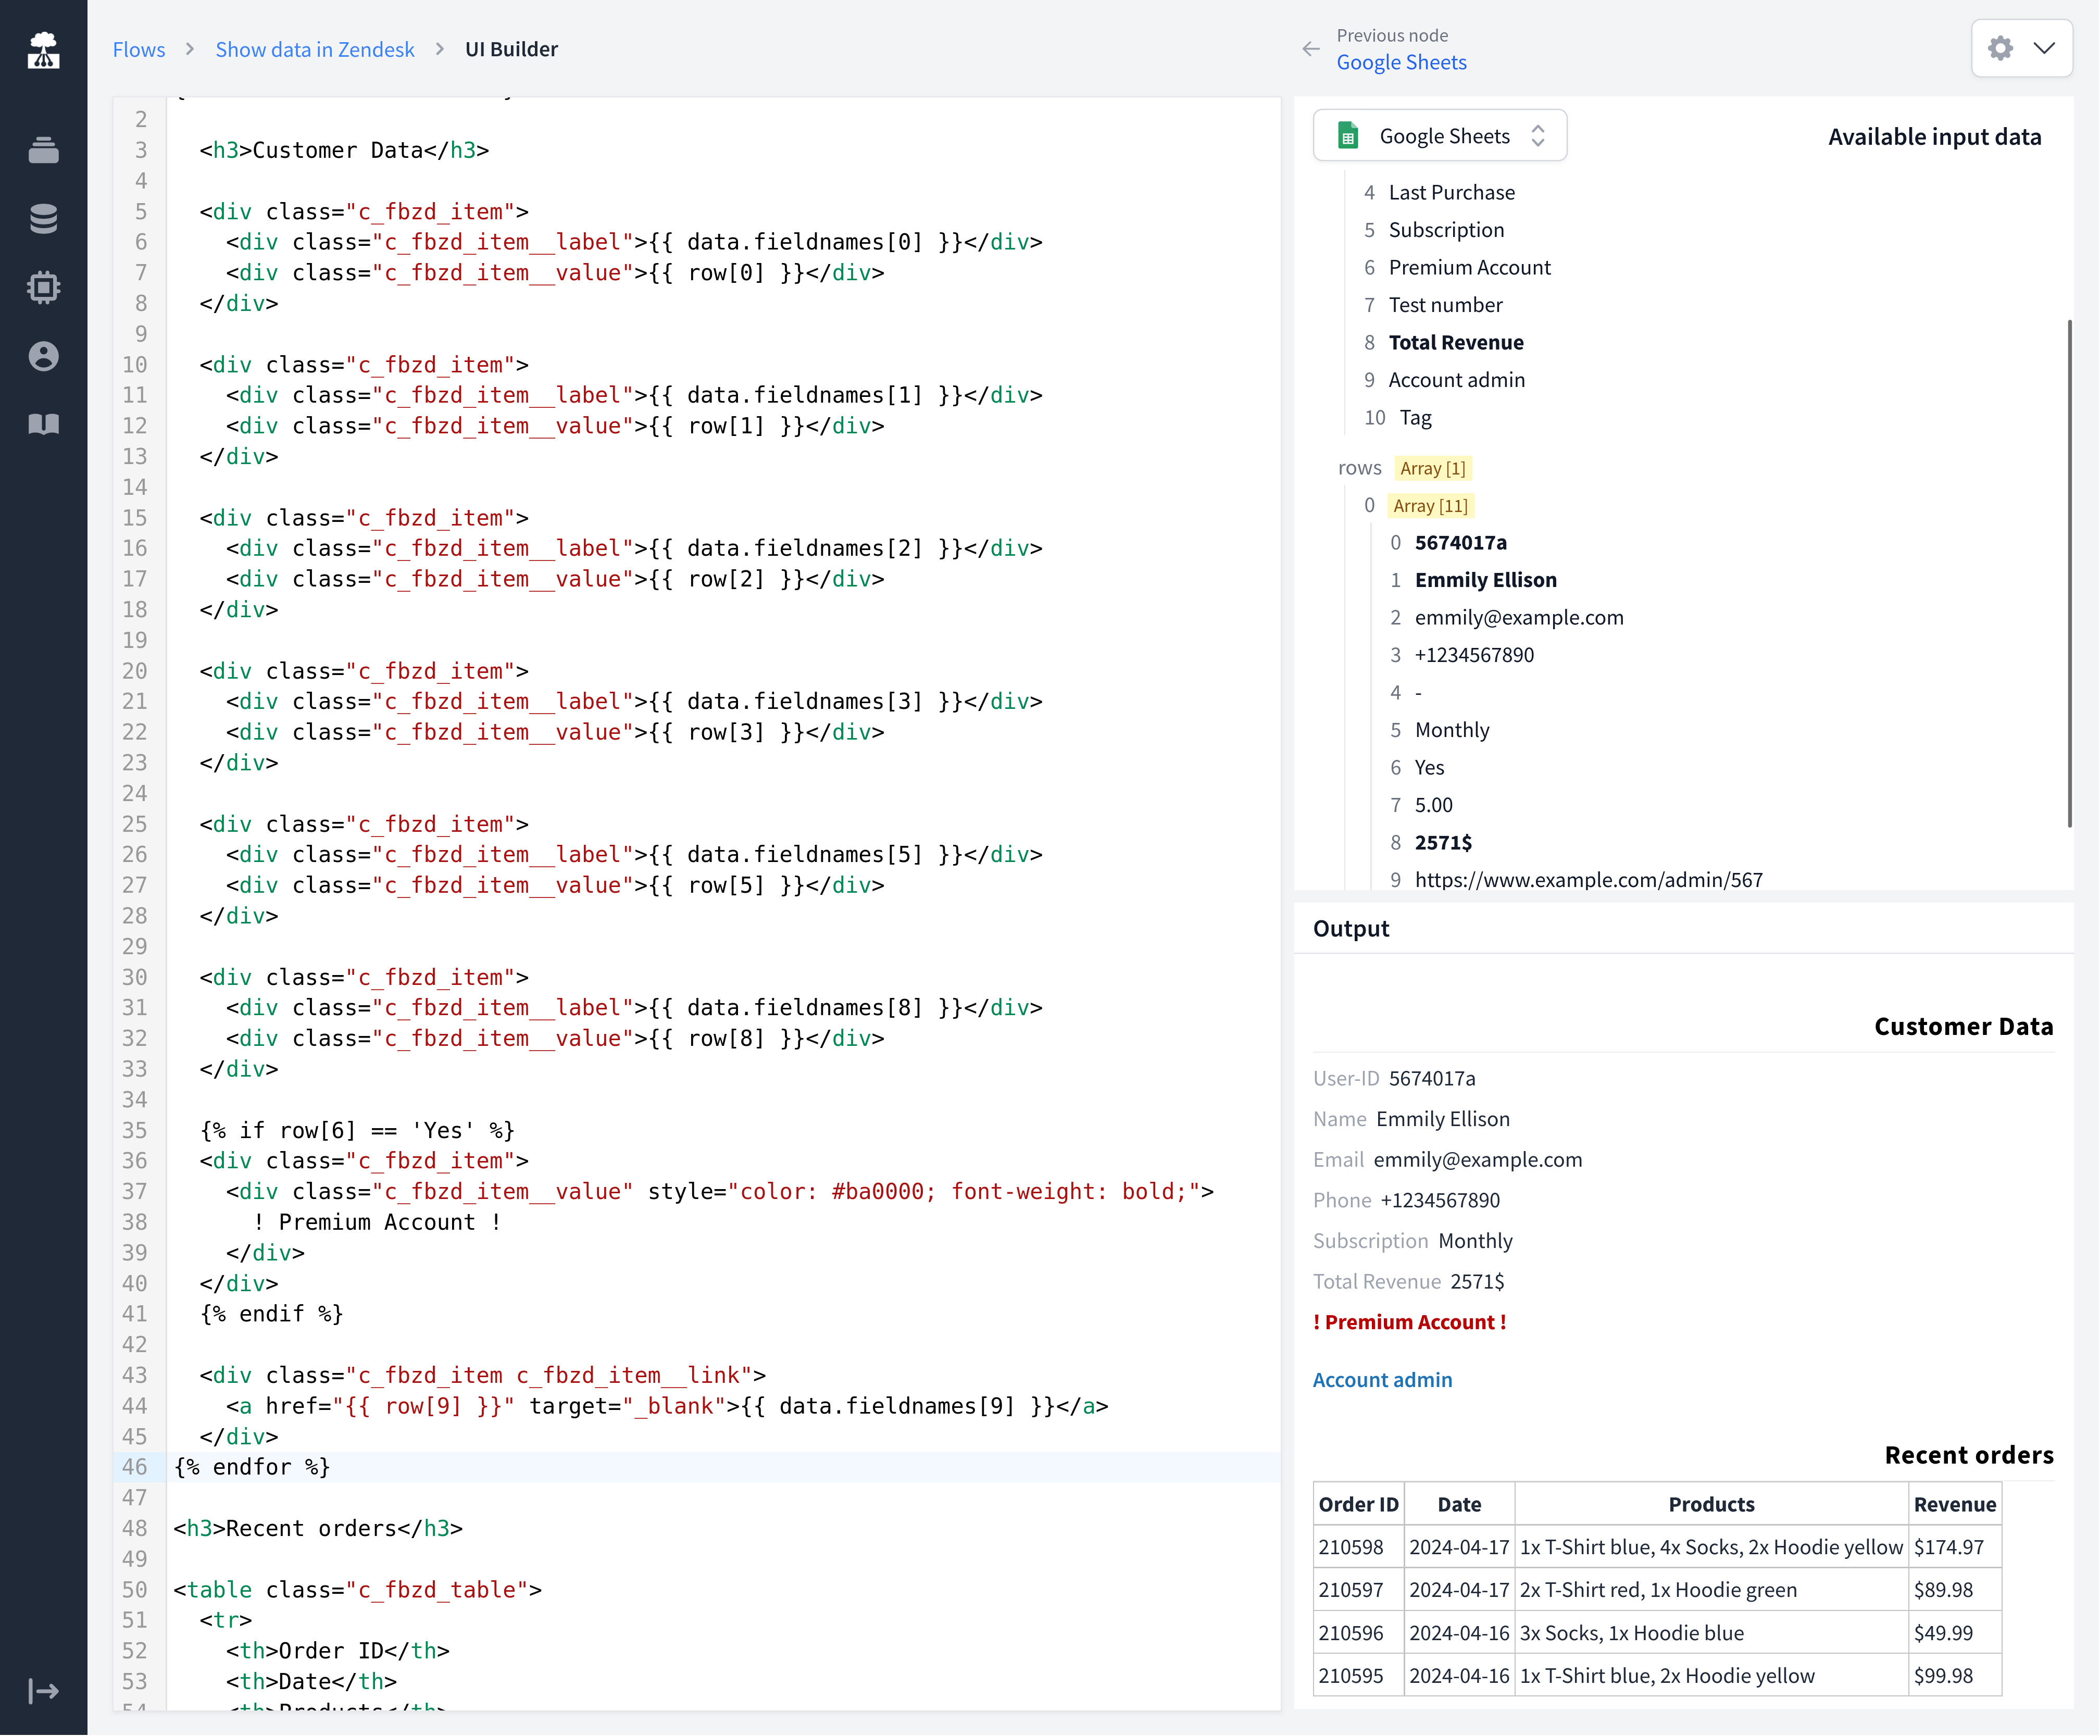The width and height of the screenshot is (2100, 1736).
Task: Click the endfor line in code editor
Action: (x=252, y=1467)
